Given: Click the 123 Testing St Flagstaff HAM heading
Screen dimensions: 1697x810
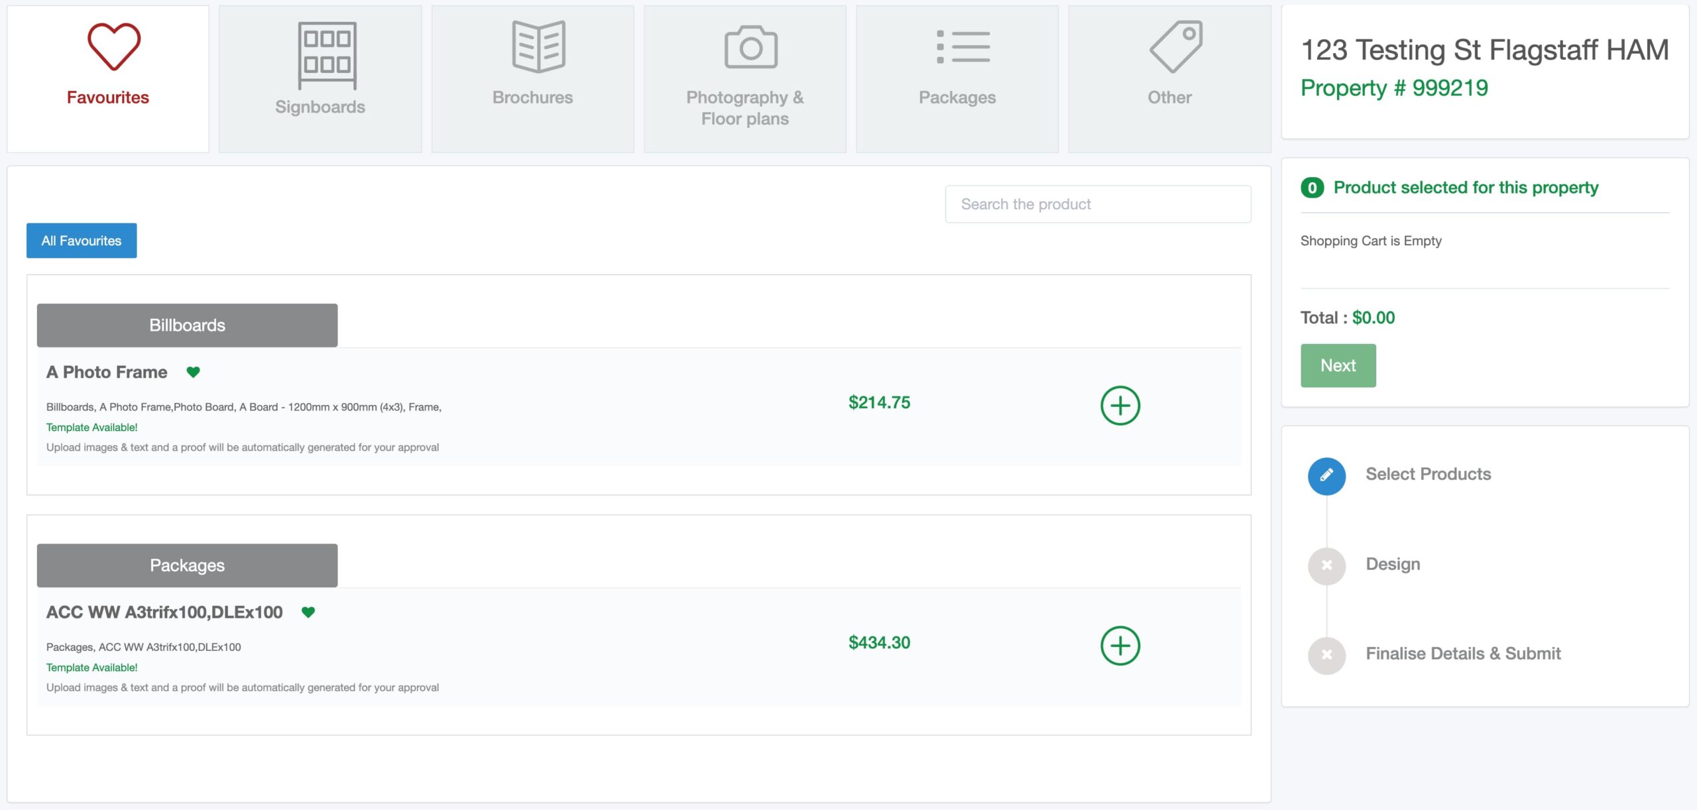Looking at the screenshot, I should click(x=1484, y=50).
